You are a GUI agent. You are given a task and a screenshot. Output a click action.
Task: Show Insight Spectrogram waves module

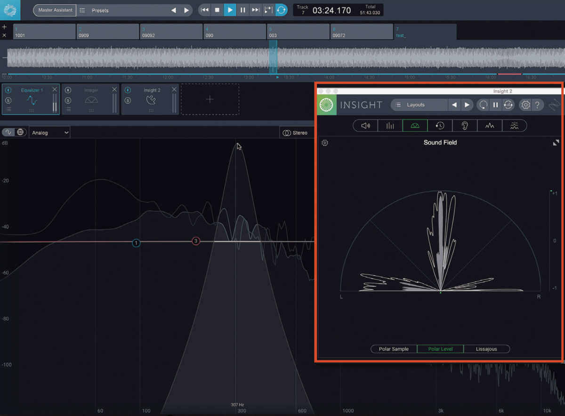coord(514,126)
